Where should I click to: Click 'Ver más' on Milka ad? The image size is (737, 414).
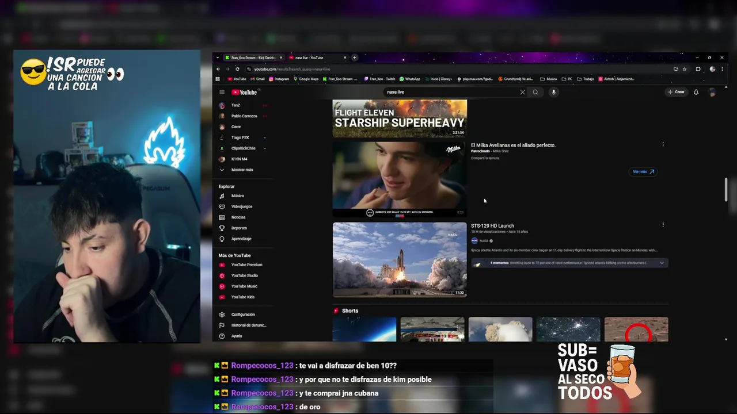pyautogui.click(x=643, y=171)
